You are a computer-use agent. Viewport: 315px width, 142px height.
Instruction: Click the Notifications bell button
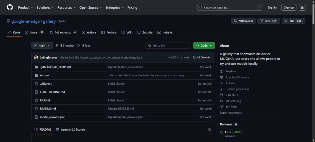[x=243, y=21]
